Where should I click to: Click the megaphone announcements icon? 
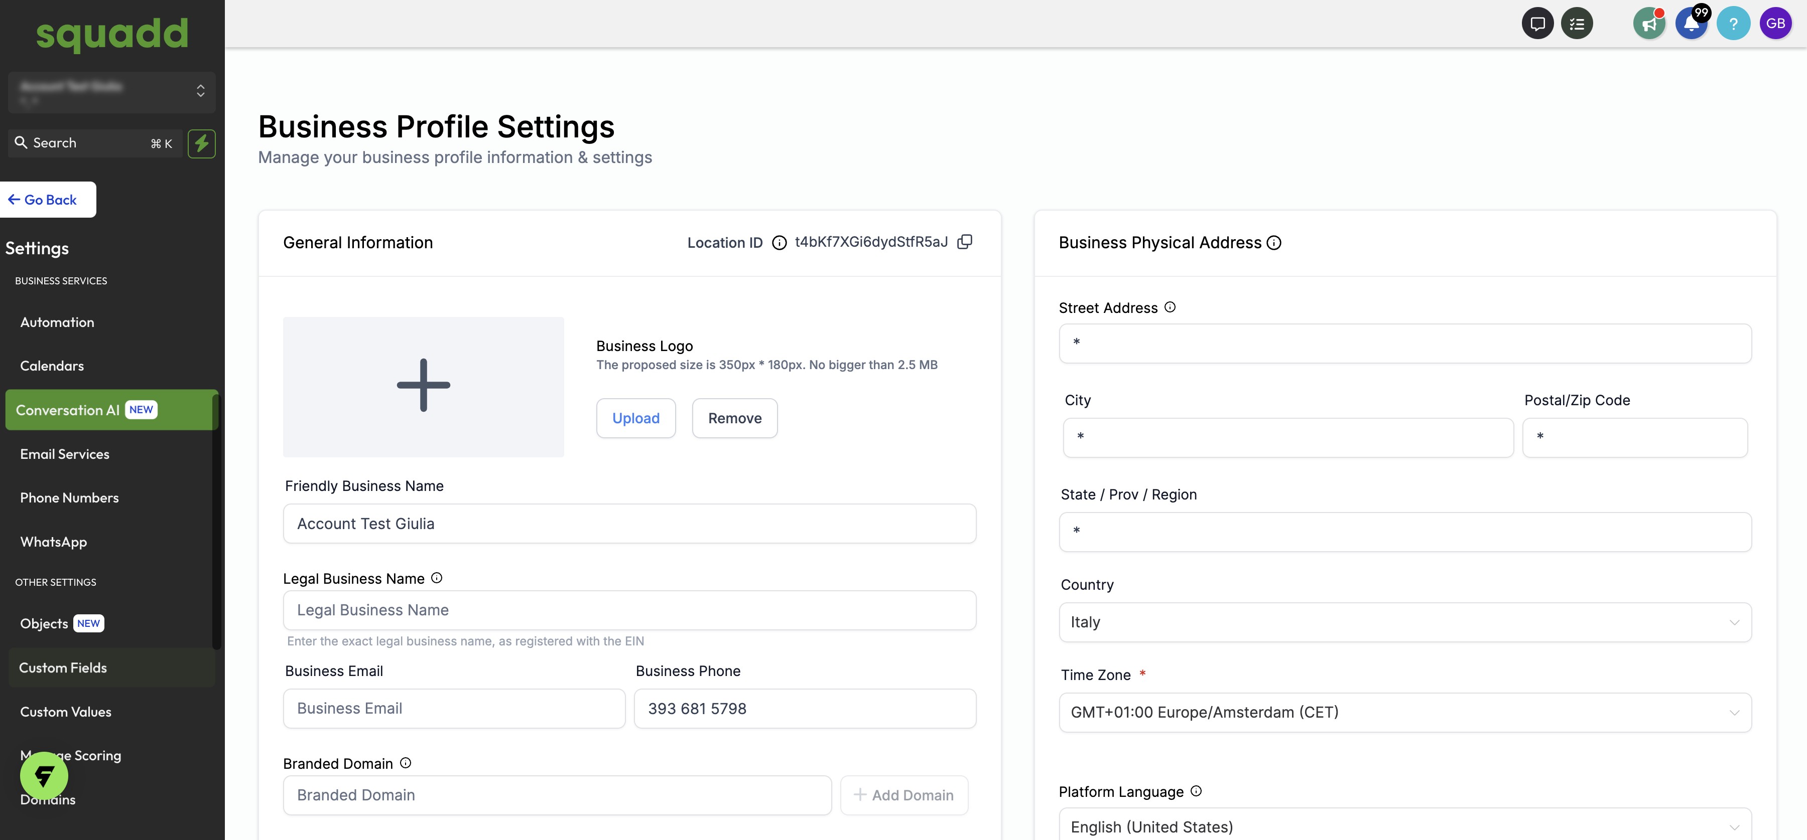1648,24
